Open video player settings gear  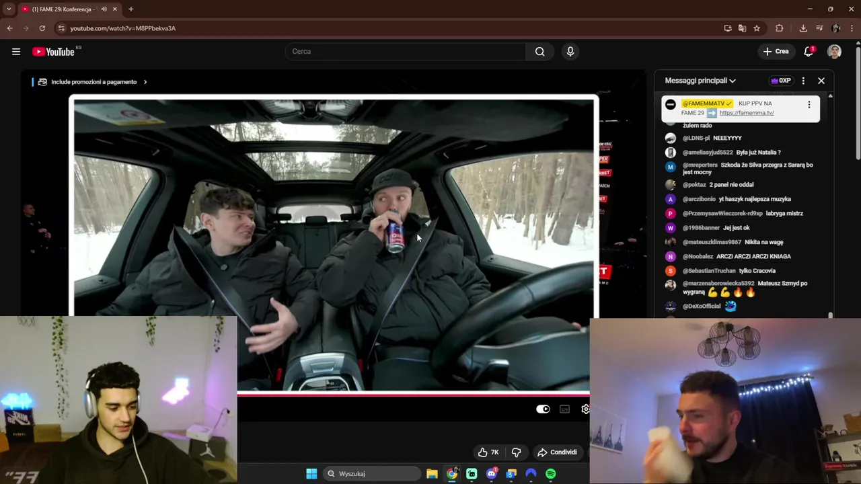pyautogui.click(x=585, y=409)
